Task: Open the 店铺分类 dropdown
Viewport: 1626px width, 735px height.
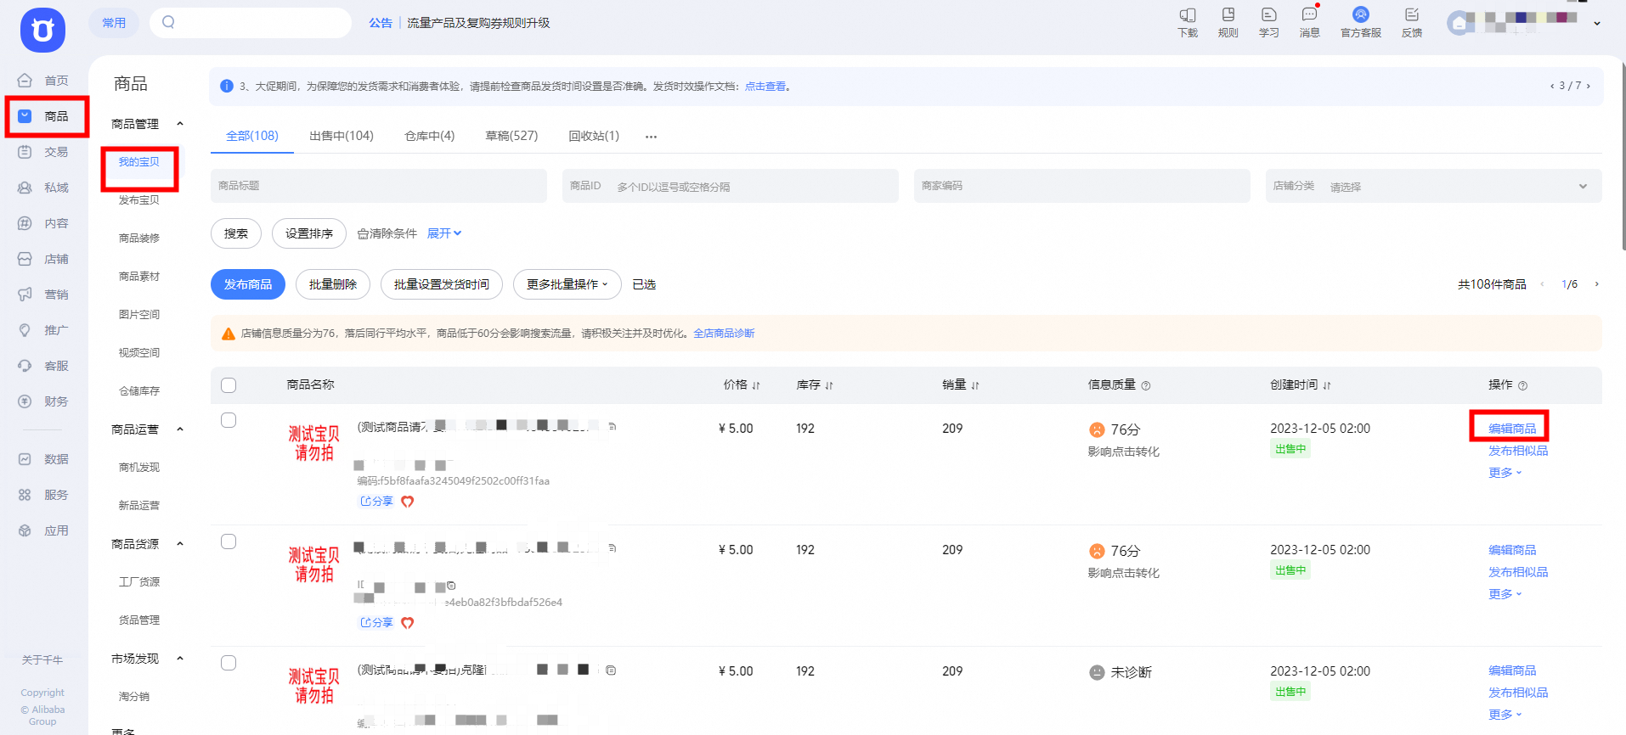Action: click(x=1433, y=186)
